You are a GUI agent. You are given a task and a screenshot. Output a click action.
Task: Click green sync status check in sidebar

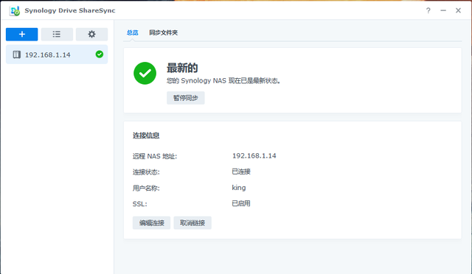(100, 55)
